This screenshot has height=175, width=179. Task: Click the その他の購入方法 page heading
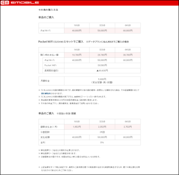coord(48,10)
